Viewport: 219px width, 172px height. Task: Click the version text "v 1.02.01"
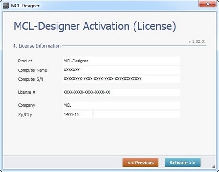pos(197,41)
